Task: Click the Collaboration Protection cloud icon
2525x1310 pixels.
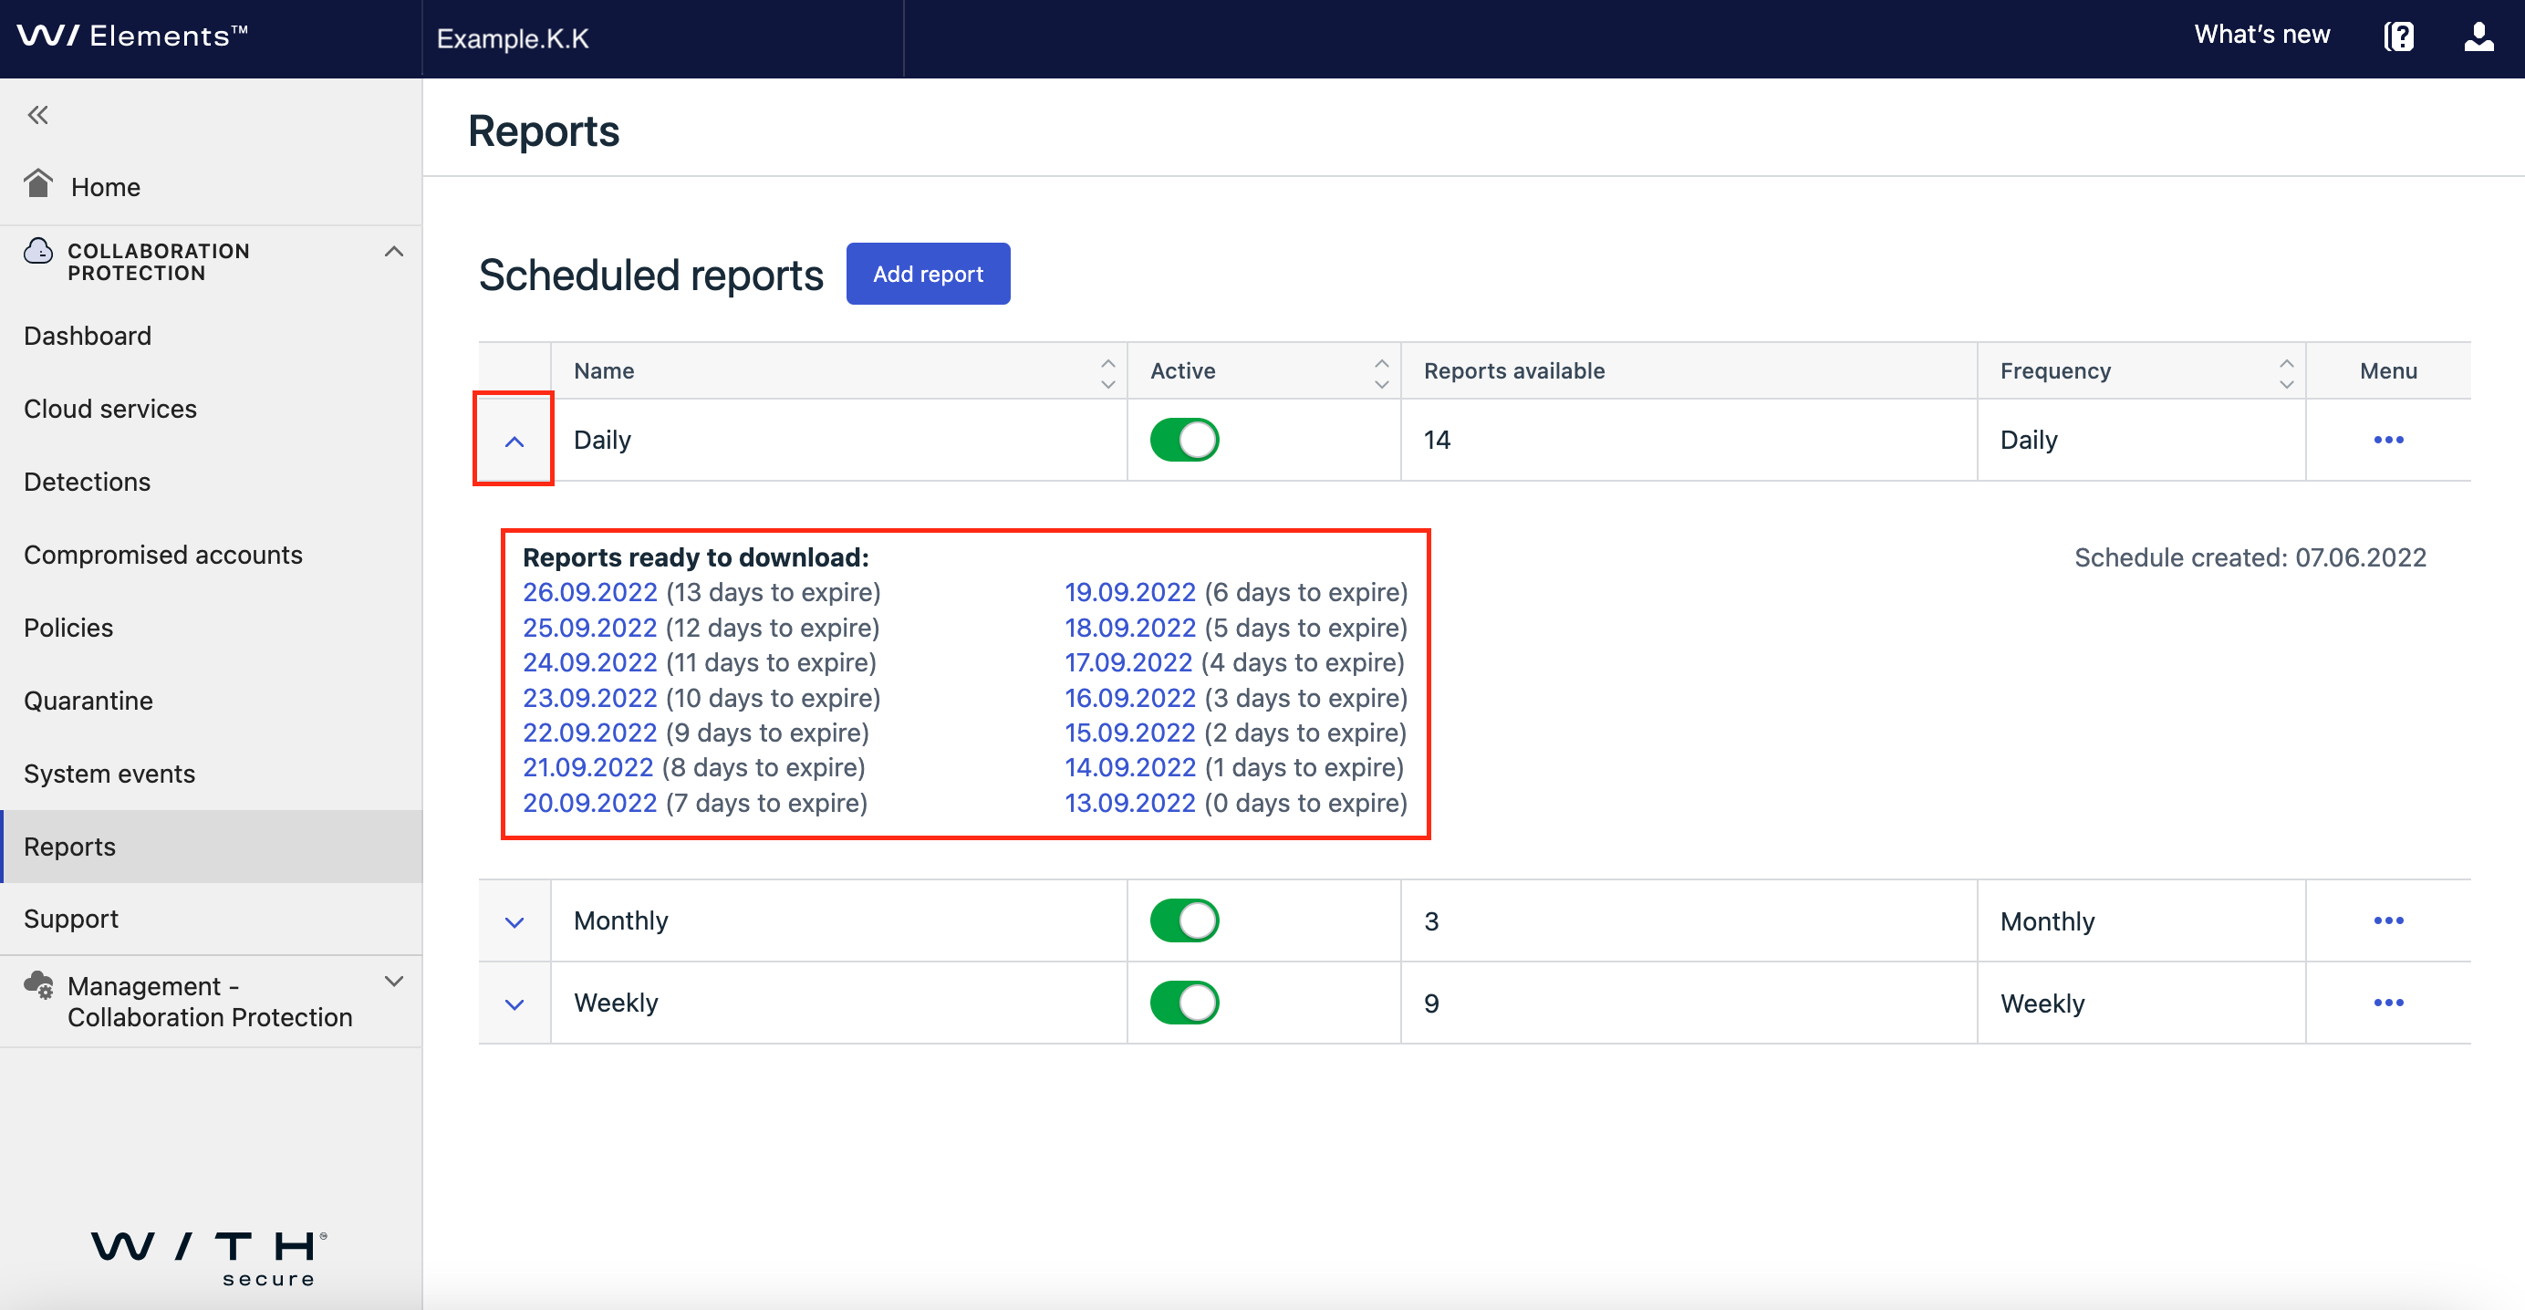Action: pyautogui.click(x=39, y=250)
